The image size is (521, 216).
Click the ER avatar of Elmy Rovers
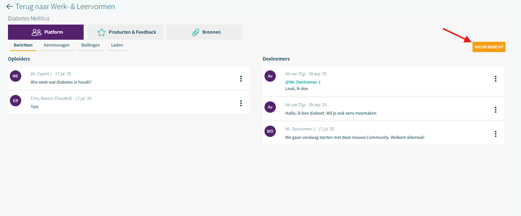[16, 101]
